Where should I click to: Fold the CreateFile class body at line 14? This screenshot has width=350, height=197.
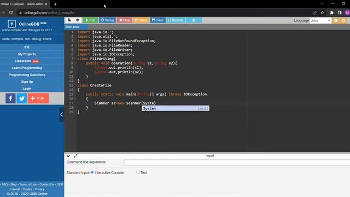pos(75,90)
